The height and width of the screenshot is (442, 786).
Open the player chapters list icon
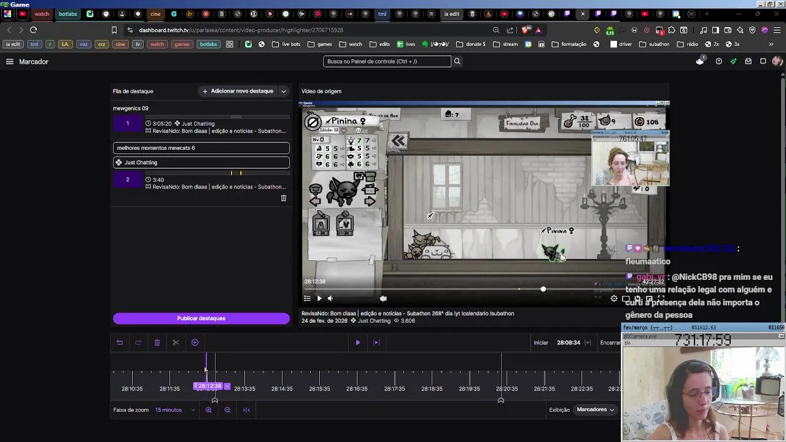tap(307, 298)
